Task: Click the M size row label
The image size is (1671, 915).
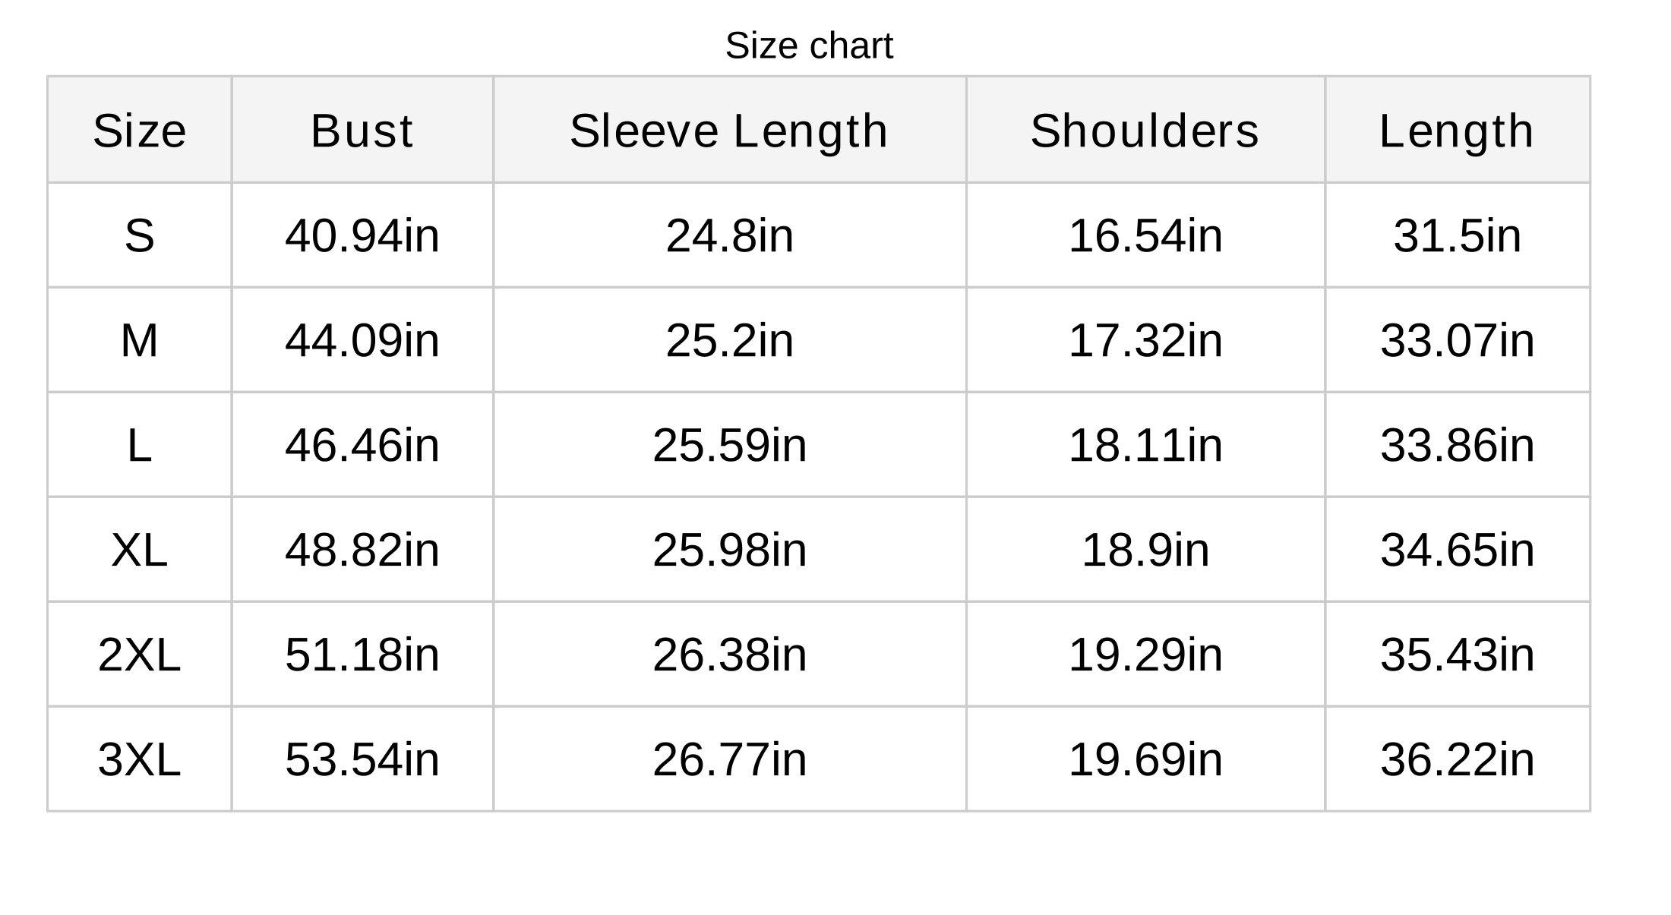Action: coord(140,340)
